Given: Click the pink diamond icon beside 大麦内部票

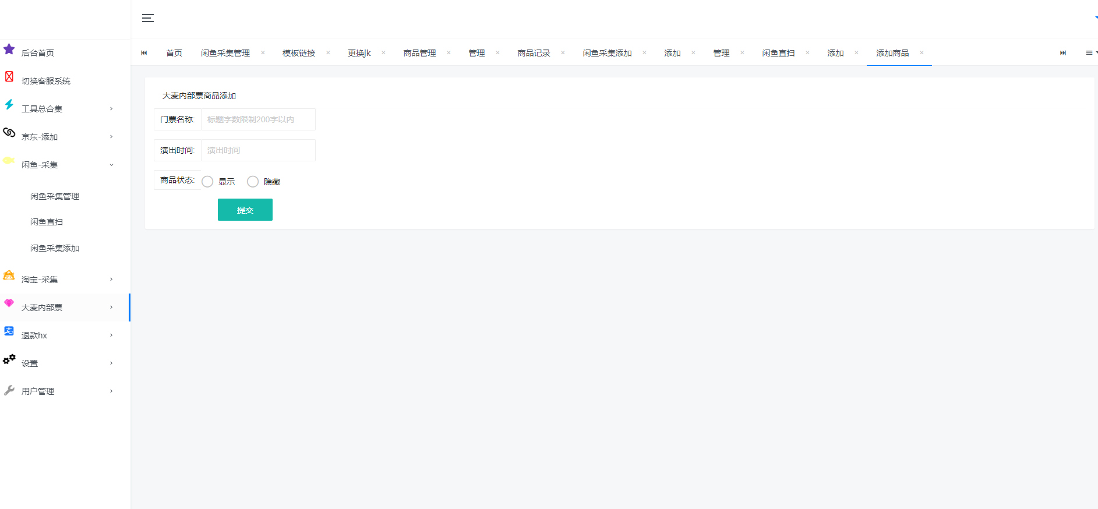Looking at the screenshot, I should [x=9, y=303].
